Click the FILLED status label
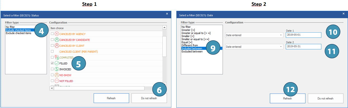Screen dimensions: 348x108 (63, 63)
